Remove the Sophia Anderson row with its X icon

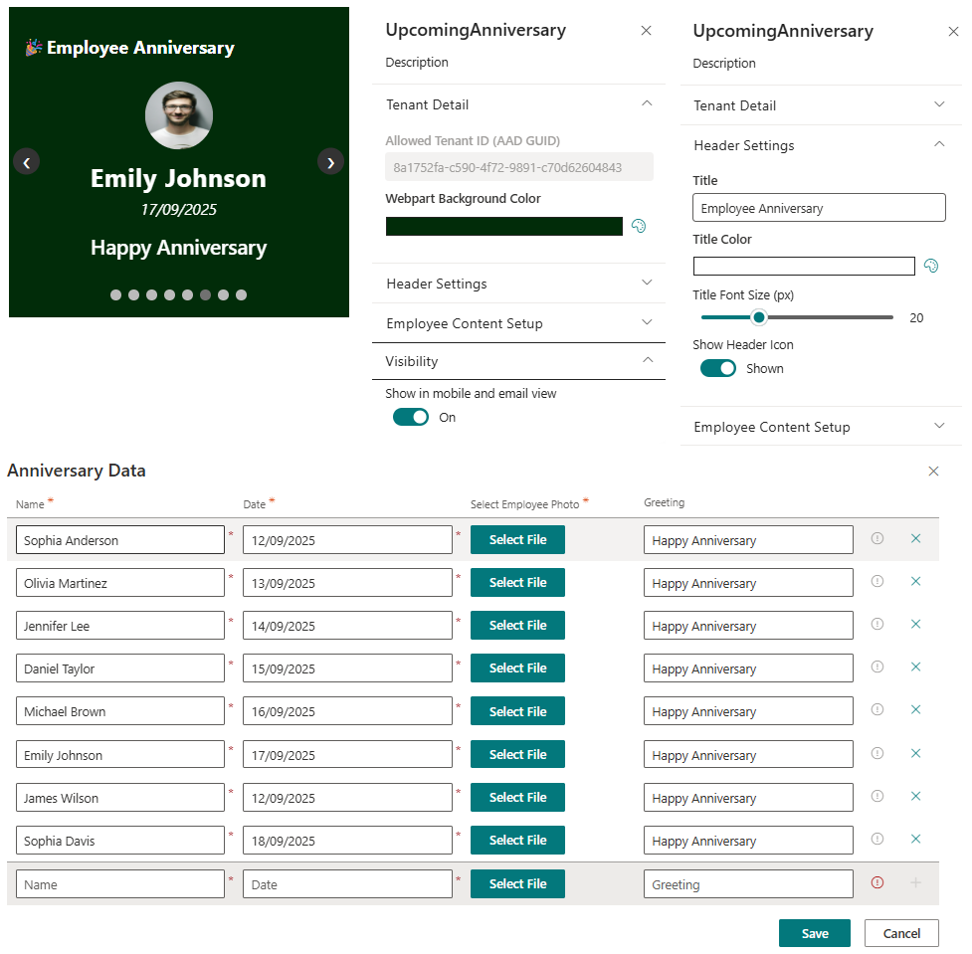tap(915, 538)
